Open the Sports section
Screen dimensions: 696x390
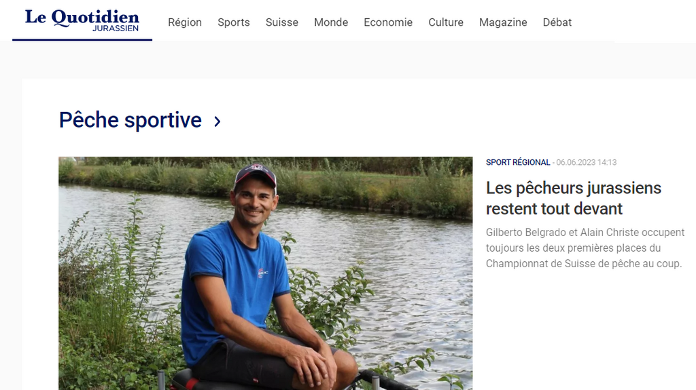(234, 22)
